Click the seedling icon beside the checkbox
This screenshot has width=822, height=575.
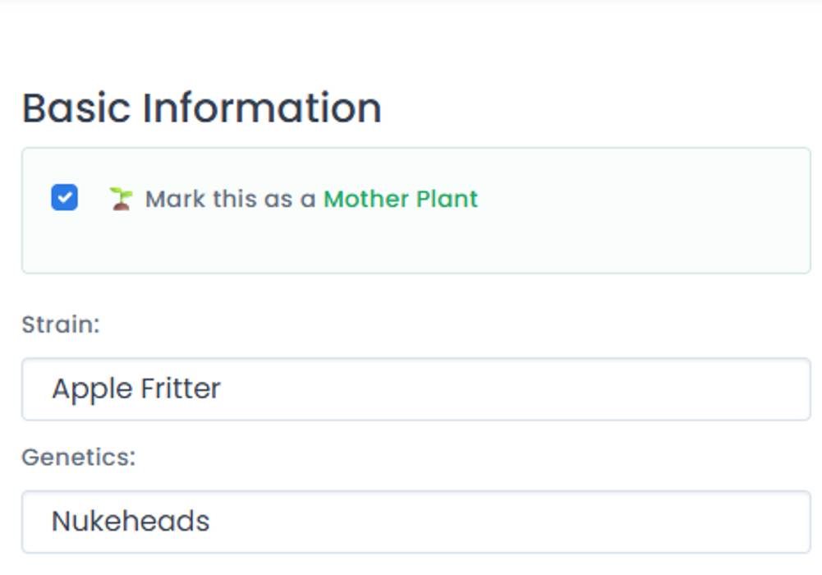[x=121, y=199]
